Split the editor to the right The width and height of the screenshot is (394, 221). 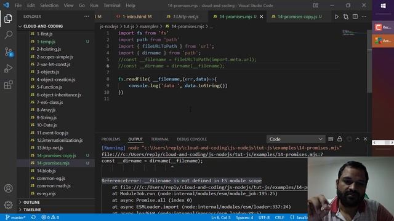(x=355, y=17)
